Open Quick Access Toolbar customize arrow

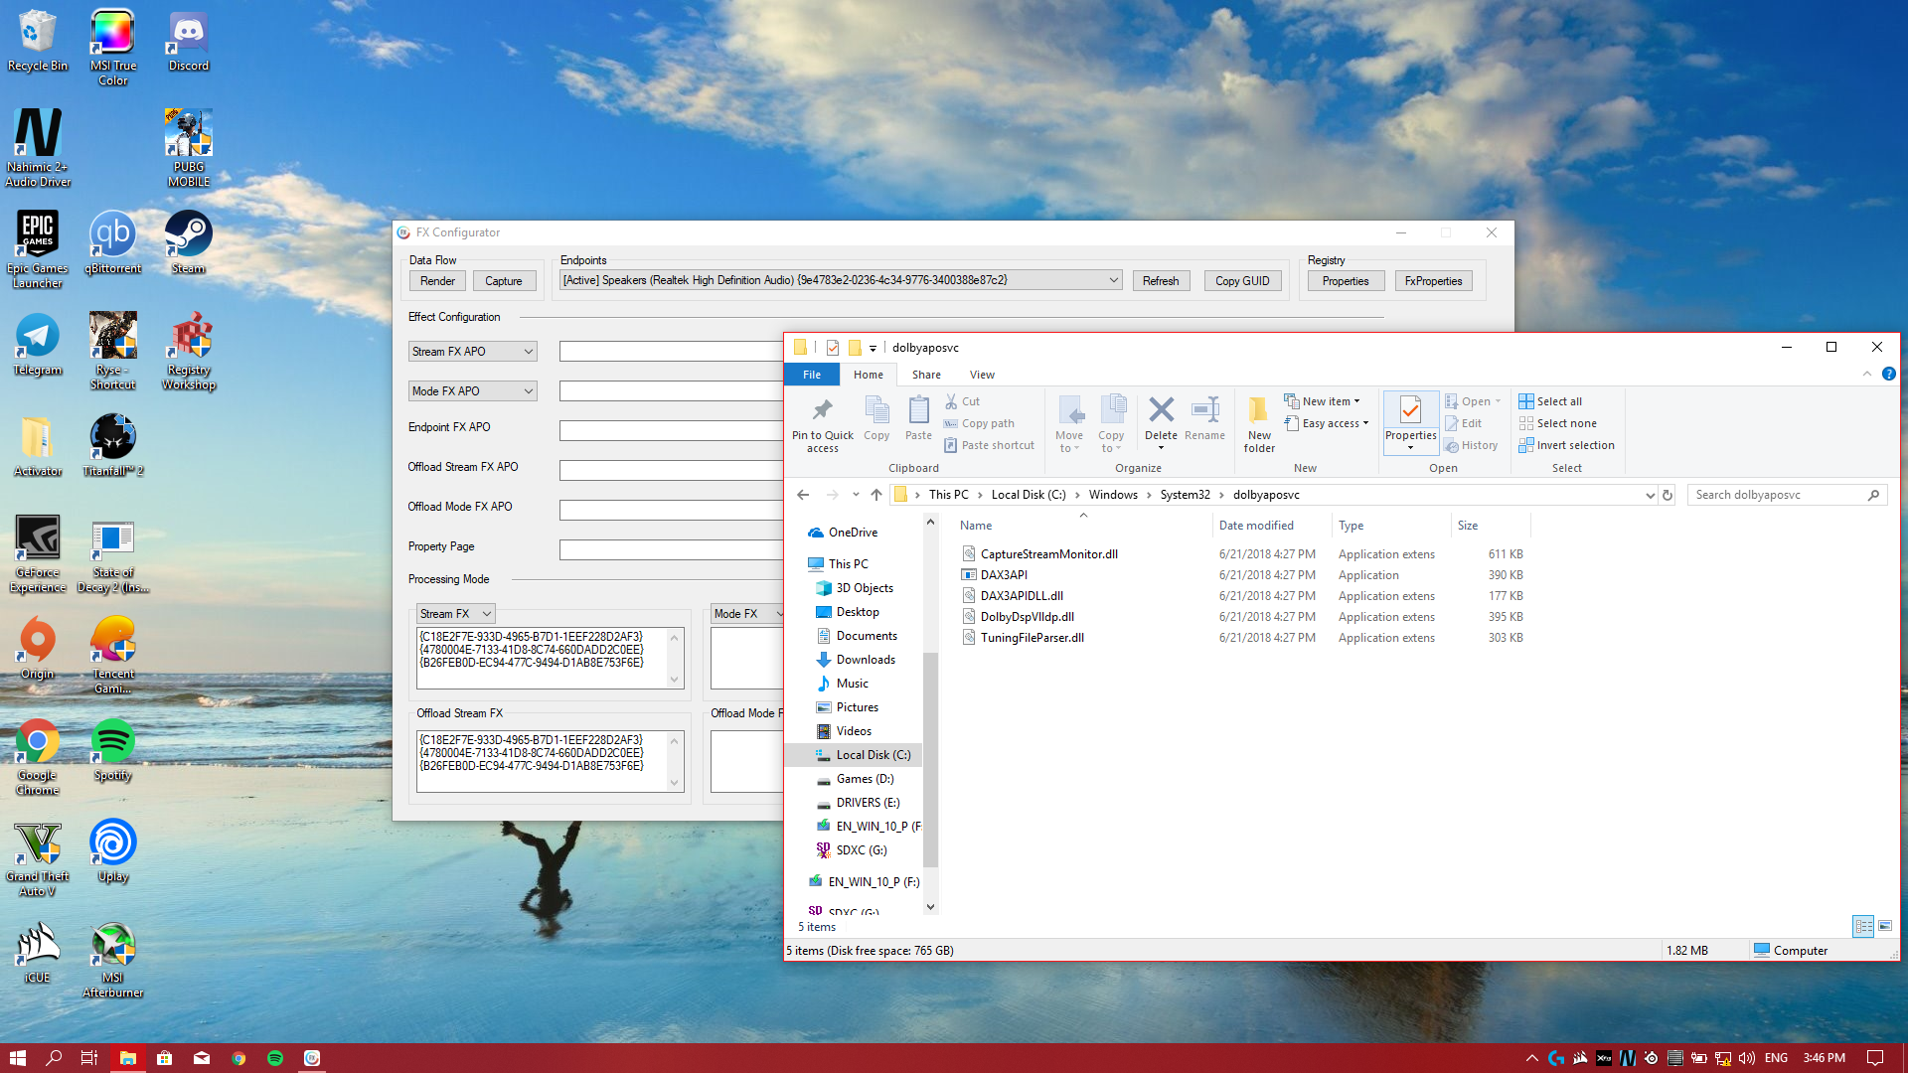coord(873,348)
